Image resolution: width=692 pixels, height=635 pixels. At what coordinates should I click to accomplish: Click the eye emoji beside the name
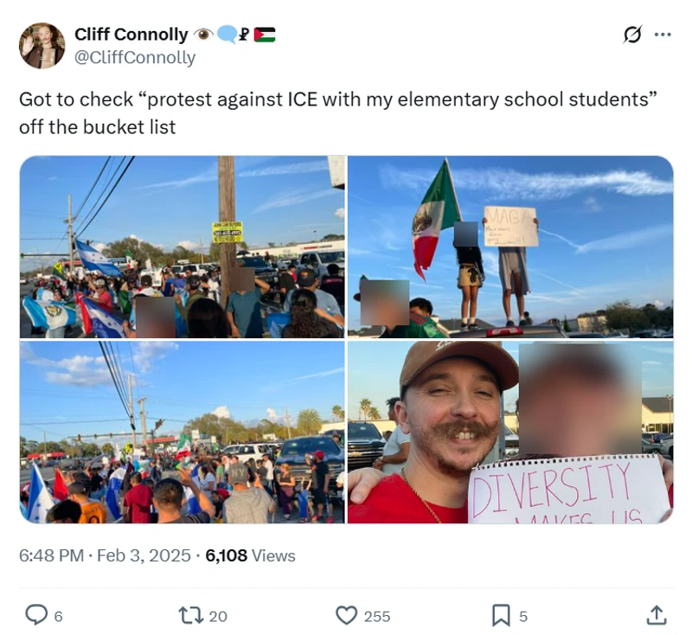(203, 34)
